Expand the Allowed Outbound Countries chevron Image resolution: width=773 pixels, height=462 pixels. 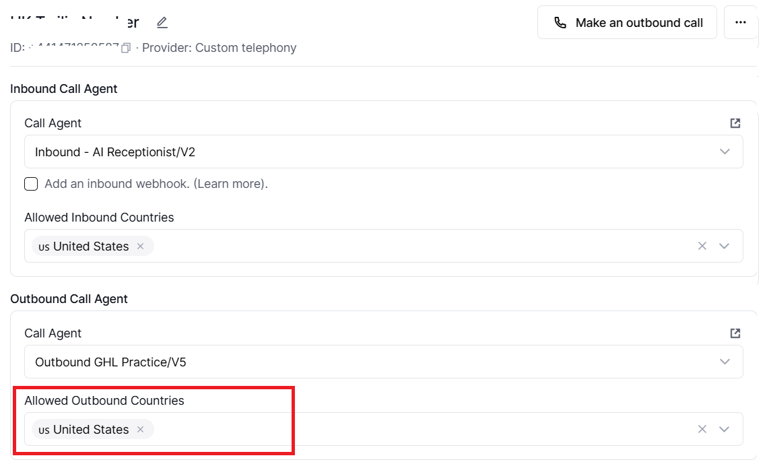725,430
